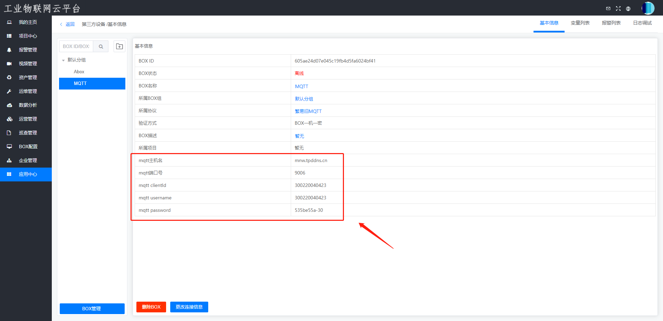Open 数据分析 cloud item in sidebar
Image resolution: width=663 pixels, height=321 pixels.
pos(28,105)
